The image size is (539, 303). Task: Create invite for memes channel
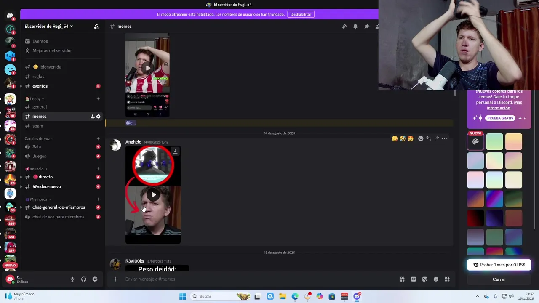(x=92, y=117)
